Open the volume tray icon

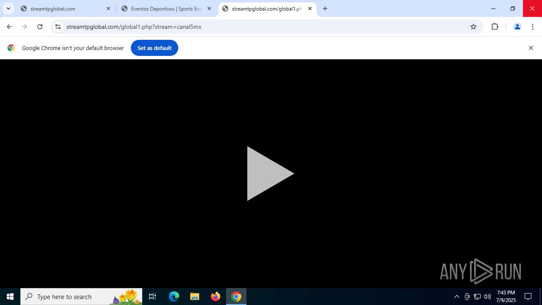[x=487, y=297]
